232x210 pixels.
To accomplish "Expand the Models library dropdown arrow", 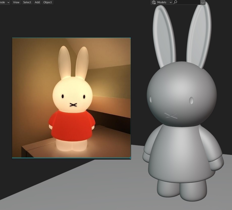I will 171,2.
